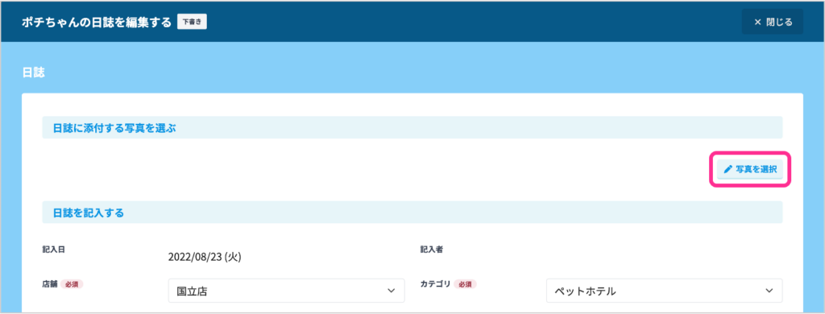
Task: Open the 店舗 dropdown showing 国立店
Action: pyautogui.click(x=286, y=291)
